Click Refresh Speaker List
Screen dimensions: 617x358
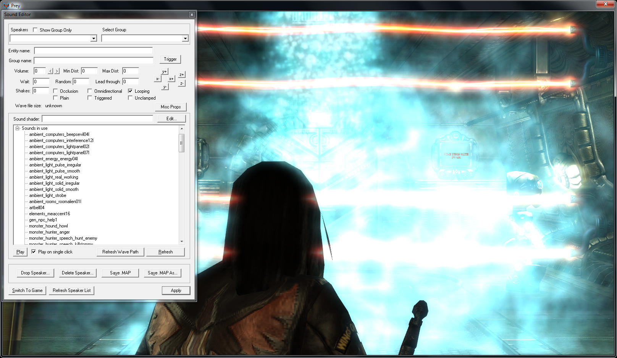(72, 290)
